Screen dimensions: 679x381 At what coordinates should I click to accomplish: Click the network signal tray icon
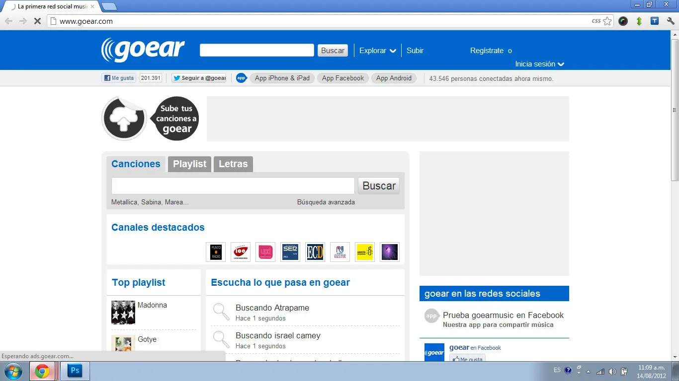[600, 372]
